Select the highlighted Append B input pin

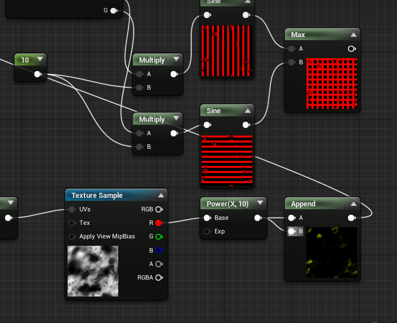pyautogui.click(x=292, y=231)
